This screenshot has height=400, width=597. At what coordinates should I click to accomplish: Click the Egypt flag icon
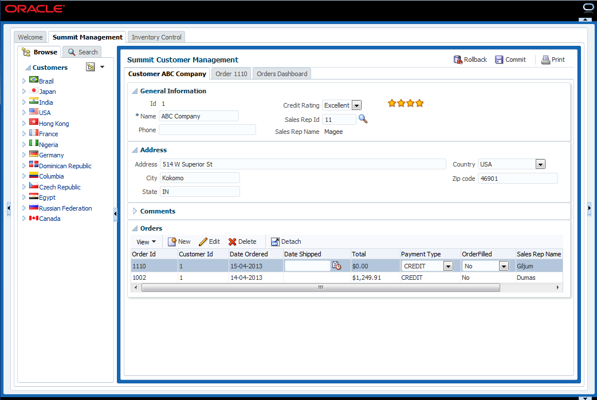(34, 196)
